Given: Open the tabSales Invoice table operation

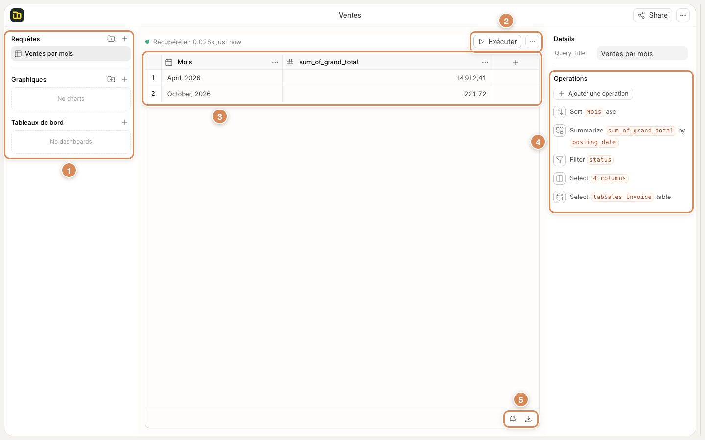Looking at the screenshot, I should [x=620, y=197].
